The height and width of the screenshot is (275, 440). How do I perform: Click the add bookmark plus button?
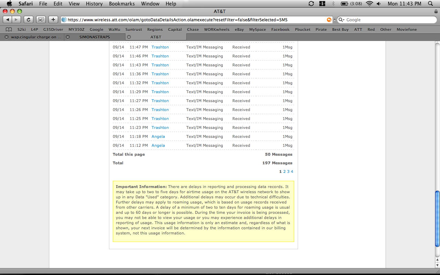point(53,20)
